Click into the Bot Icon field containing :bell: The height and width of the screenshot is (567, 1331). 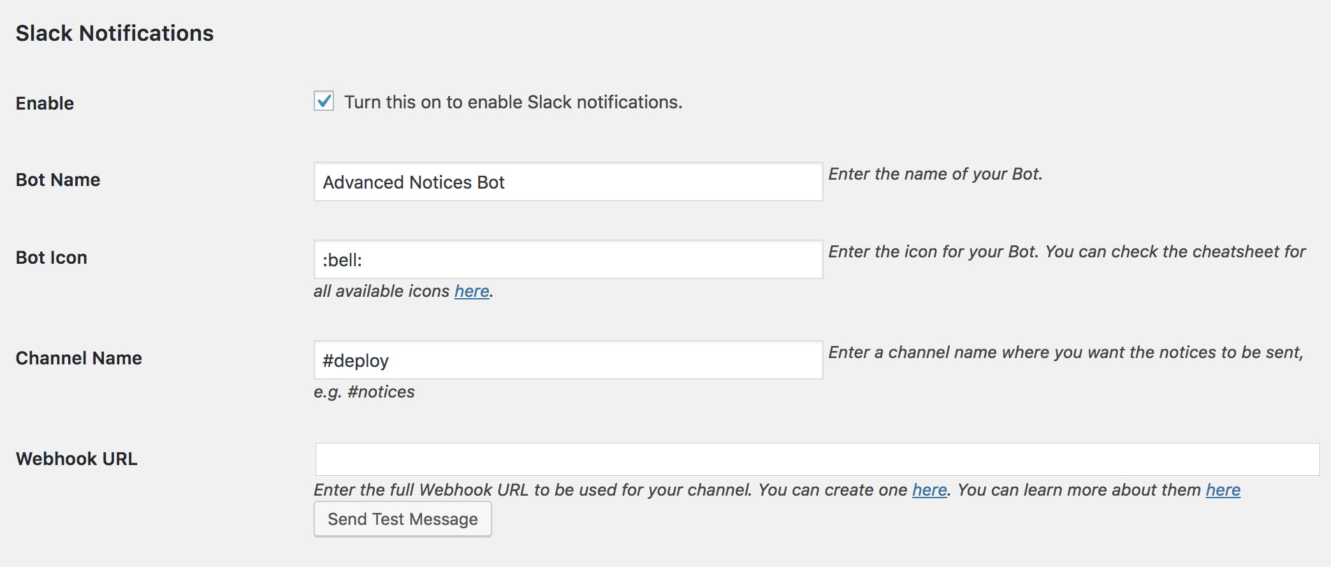pos(567,260)
